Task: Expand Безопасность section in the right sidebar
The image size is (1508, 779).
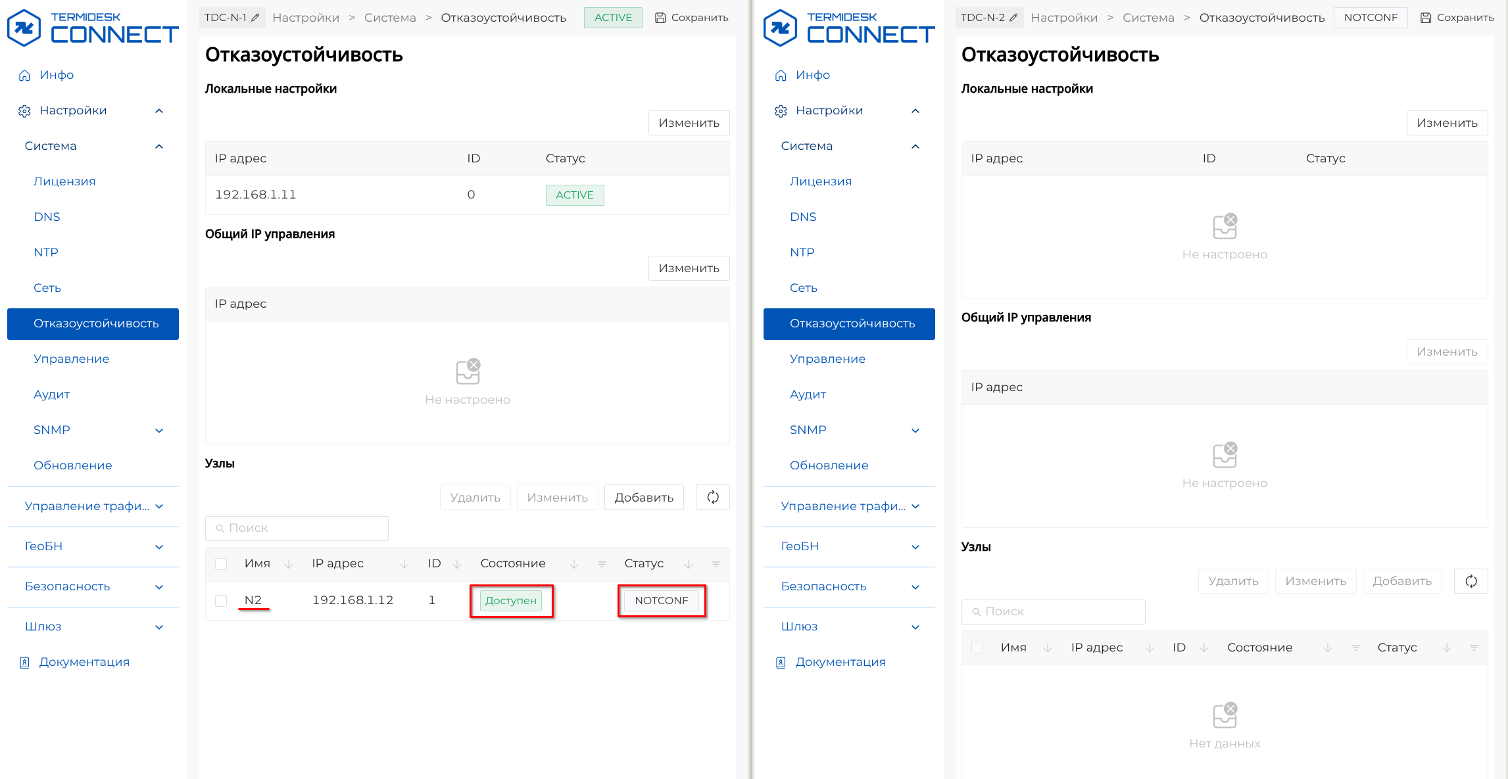Action: point(915,587)
